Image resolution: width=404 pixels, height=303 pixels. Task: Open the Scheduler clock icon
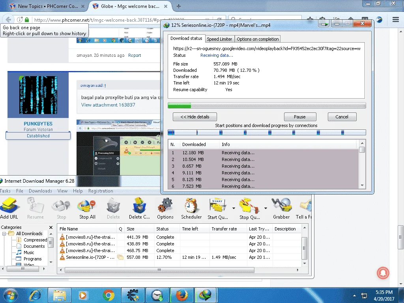pyautogui.click(x=191, y=208)
